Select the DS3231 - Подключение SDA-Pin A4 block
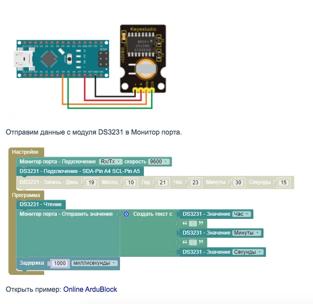 [80, 171]
